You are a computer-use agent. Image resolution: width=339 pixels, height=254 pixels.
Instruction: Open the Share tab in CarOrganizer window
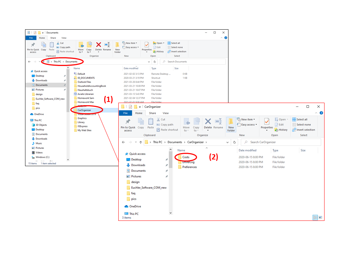[x=152, y=113]
